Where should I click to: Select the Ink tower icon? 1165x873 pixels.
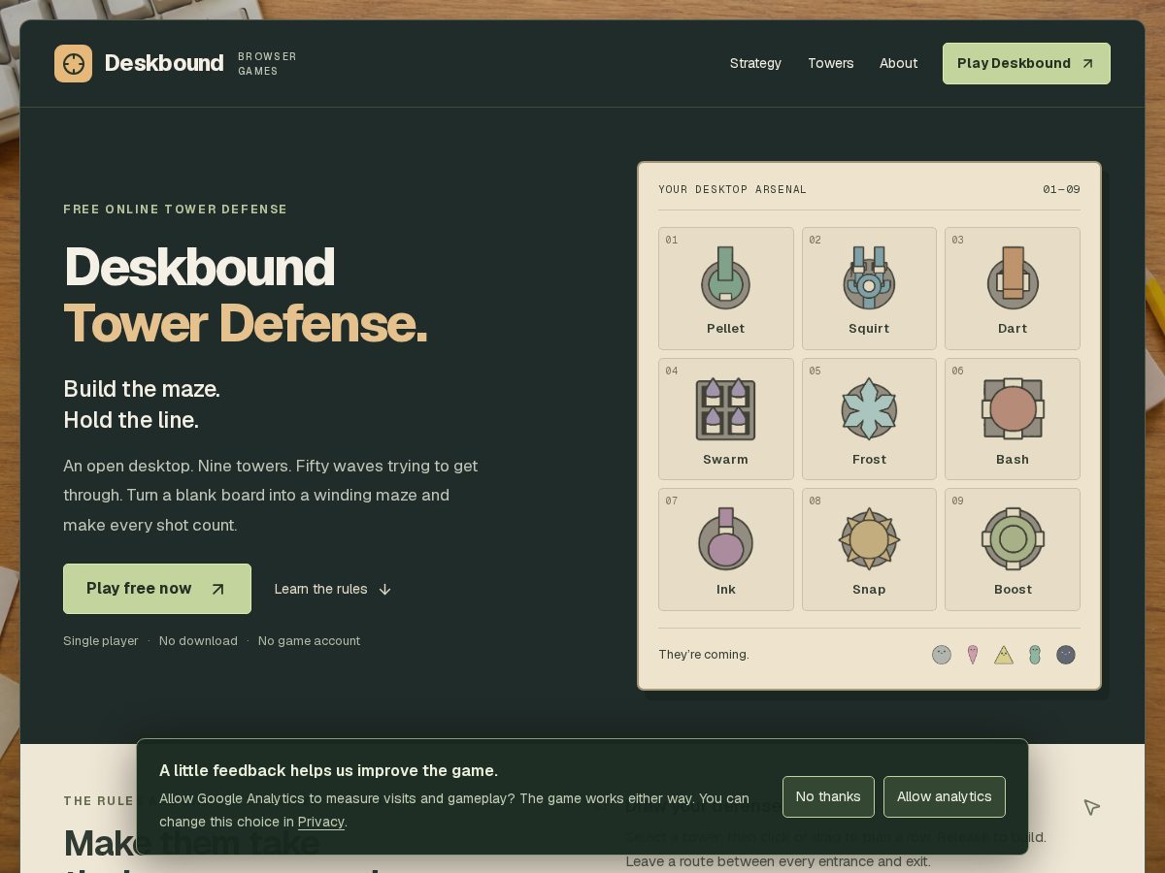pos(725,539)
